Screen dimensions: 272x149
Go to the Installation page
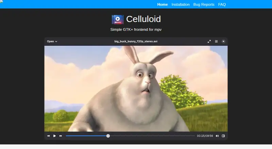[x=181, y=4]
